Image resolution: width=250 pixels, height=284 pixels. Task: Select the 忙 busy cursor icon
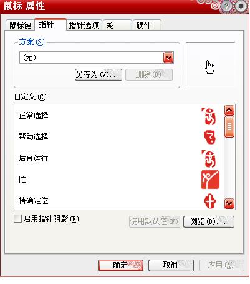pos(210,180)
